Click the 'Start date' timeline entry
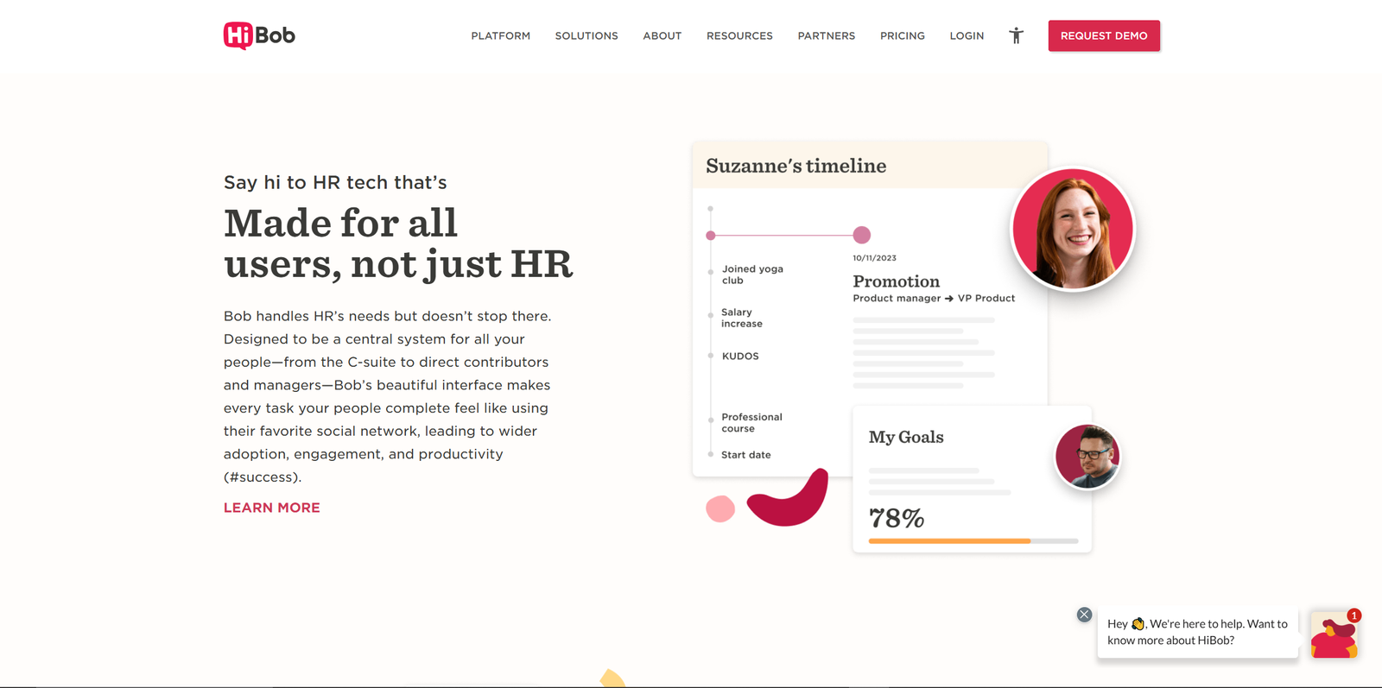1382x688 pixels. [x=746, y=455]
